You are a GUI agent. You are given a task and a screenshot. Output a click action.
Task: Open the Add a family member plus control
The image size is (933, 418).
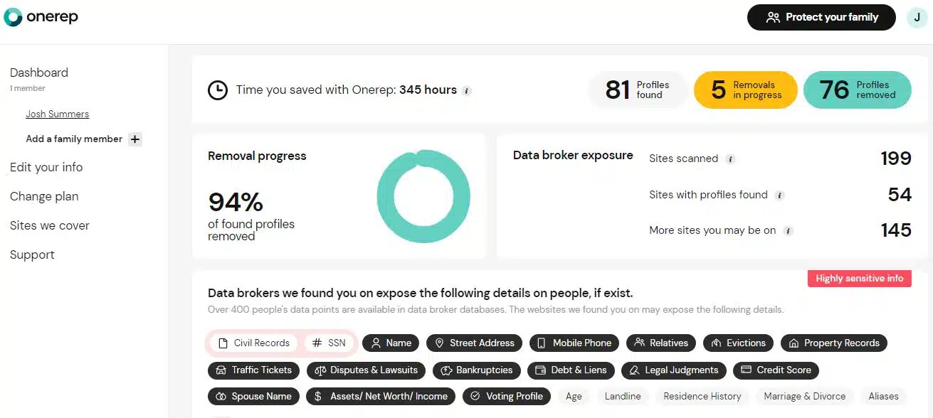135,139
